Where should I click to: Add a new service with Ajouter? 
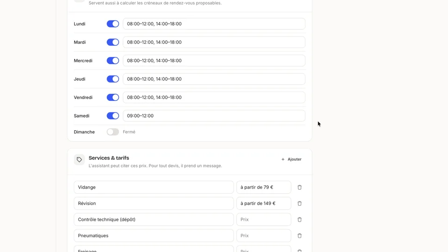[291, 160]
